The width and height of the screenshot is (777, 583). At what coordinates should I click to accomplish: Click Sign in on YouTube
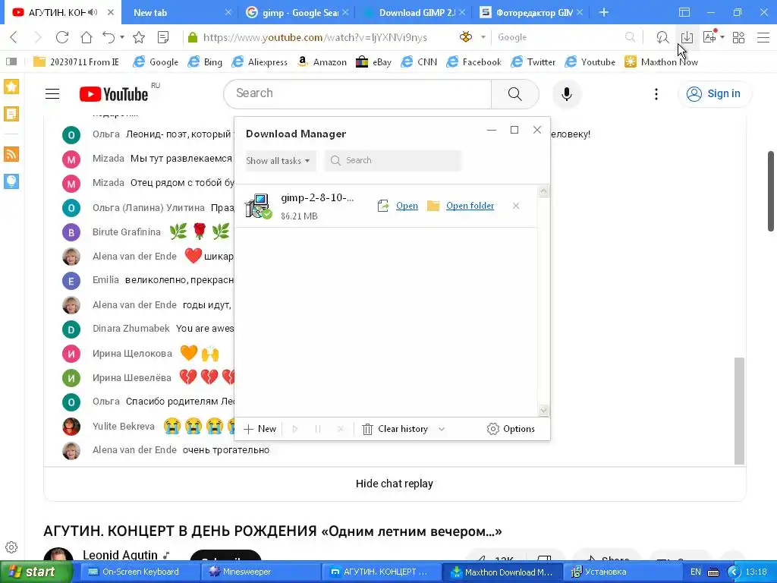pyautogui.click(x=714, y=93)
